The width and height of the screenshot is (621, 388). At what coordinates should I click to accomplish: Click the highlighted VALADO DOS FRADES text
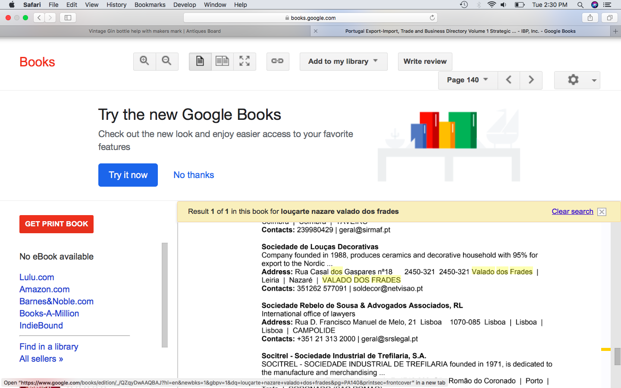(x=361, y=280)
